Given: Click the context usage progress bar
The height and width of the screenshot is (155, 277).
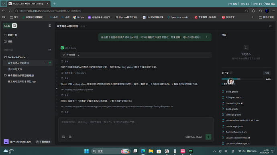Looking at the screenshot, I should coord(243,79).
